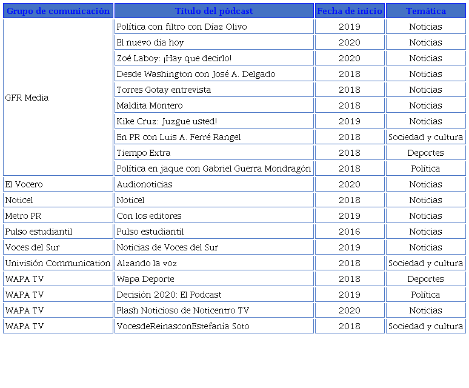Screen dimensions: 469x388
Task: Select the El Vocero cell
Action: [58, 184]
